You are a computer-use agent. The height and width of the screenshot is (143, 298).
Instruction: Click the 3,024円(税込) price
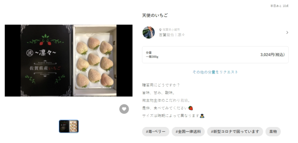pyautogui.click(x=273, y=55)
